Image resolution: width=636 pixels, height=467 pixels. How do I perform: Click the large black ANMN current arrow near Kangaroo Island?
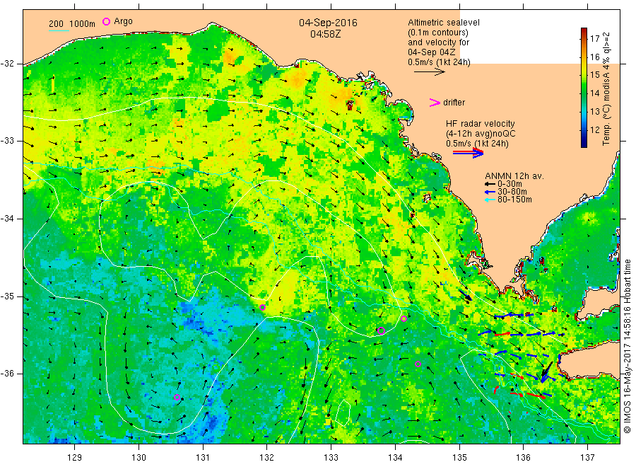547,371
